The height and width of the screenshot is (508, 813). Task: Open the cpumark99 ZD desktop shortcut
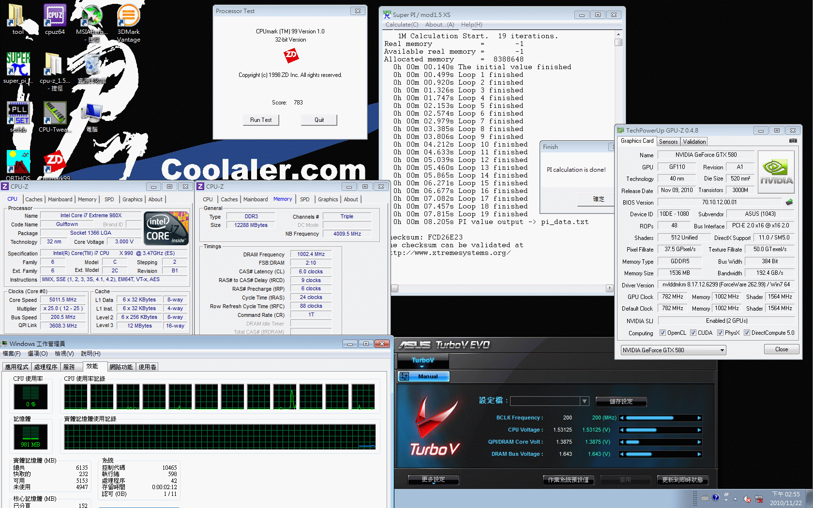coord(55,165)
